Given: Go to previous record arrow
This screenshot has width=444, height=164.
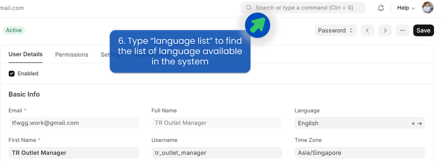Looking at the screenshot, I should [x=368, y=30].
